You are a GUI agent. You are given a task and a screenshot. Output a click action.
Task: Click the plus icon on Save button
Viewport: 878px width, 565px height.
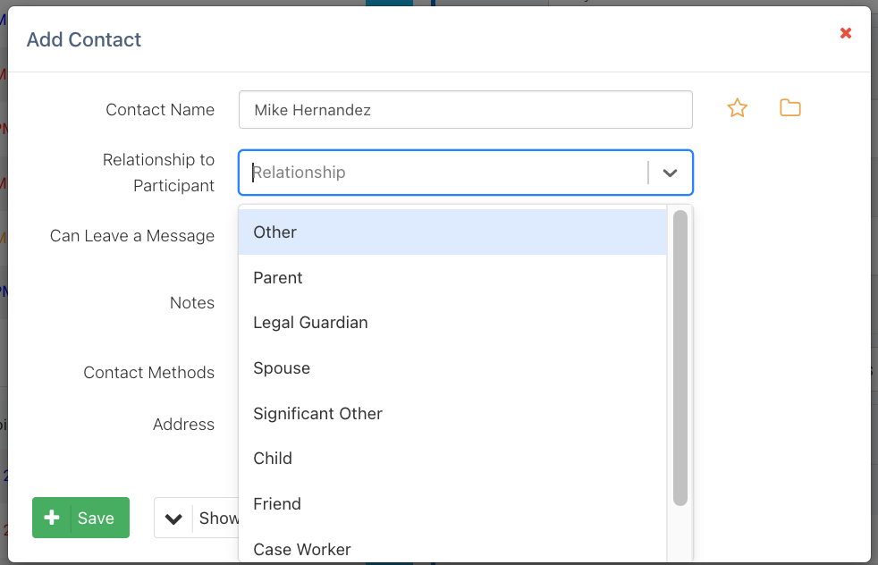coord(52,518)
